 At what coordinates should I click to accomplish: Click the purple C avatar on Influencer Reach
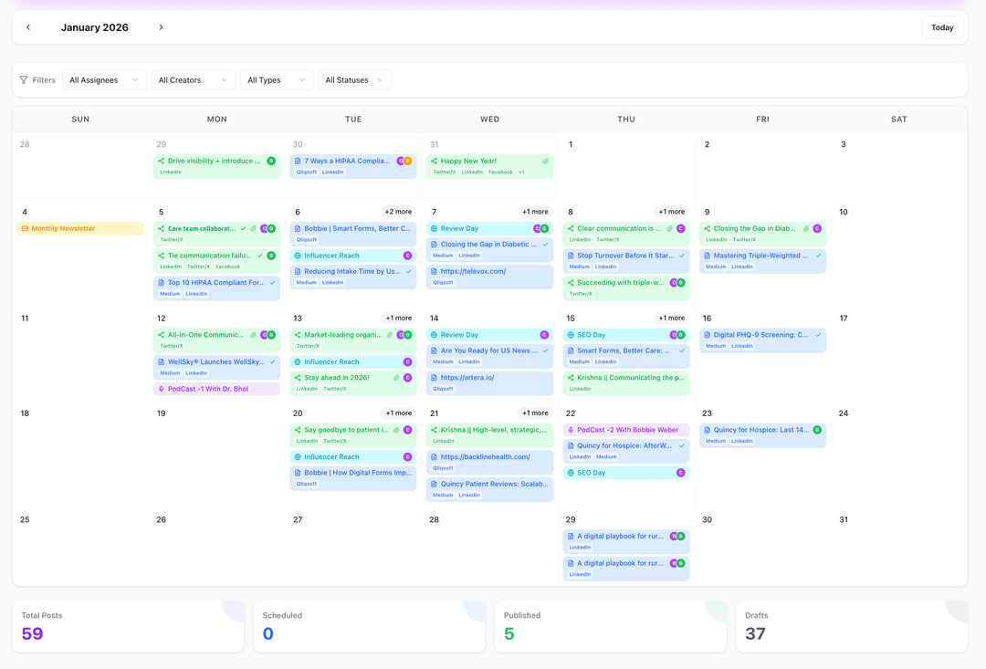click(x=407, y=256)
